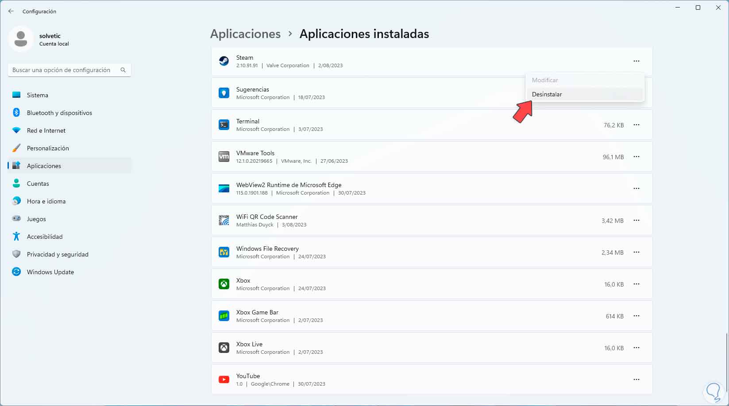Image resolution: width=729 pixels, height=406 pixels.
Task: Click the Xbox Live app icon
Action: click(x=224, y=348)
